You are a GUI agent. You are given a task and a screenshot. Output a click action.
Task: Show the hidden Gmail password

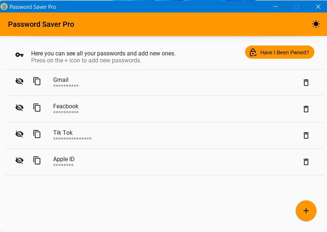coord(19,81)
